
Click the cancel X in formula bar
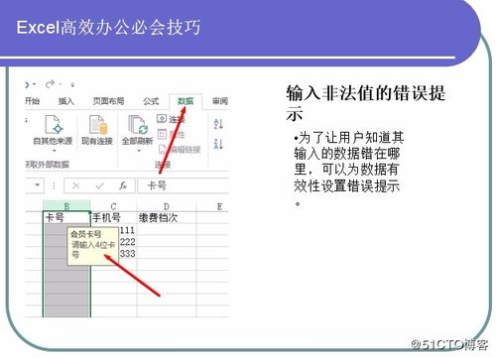pyautogui.click(x=75, y=185)
